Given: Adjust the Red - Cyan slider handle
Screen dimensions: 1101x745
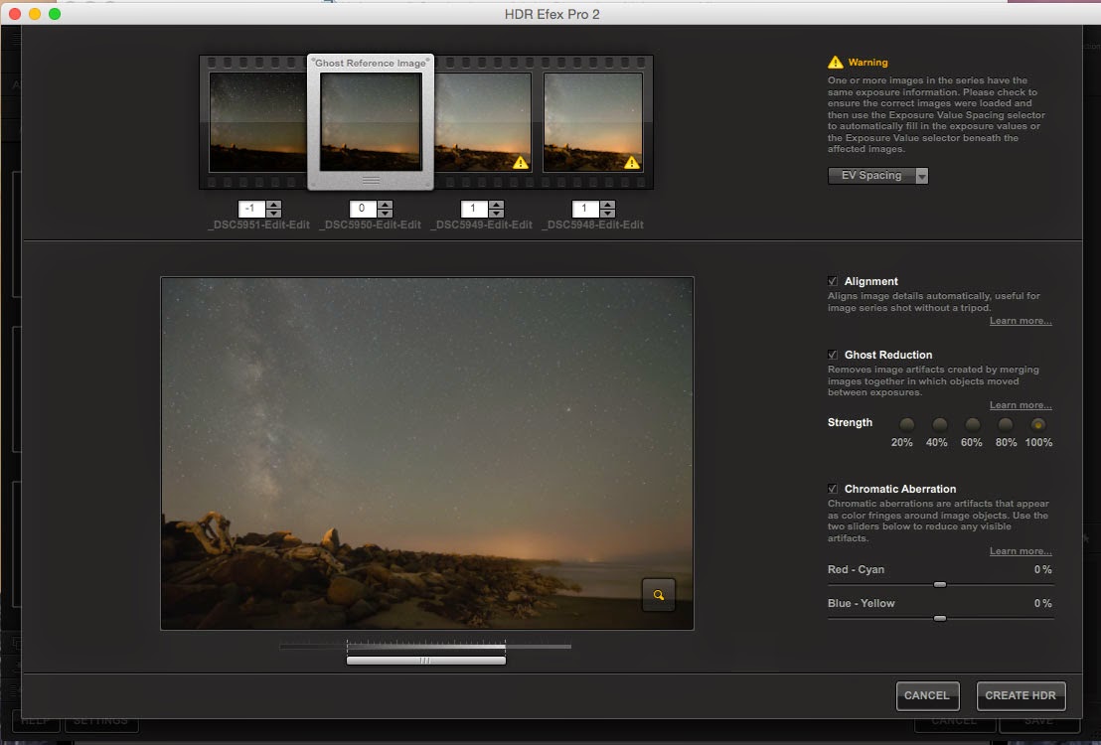Looking at the screenshot, I should [939, 584].
